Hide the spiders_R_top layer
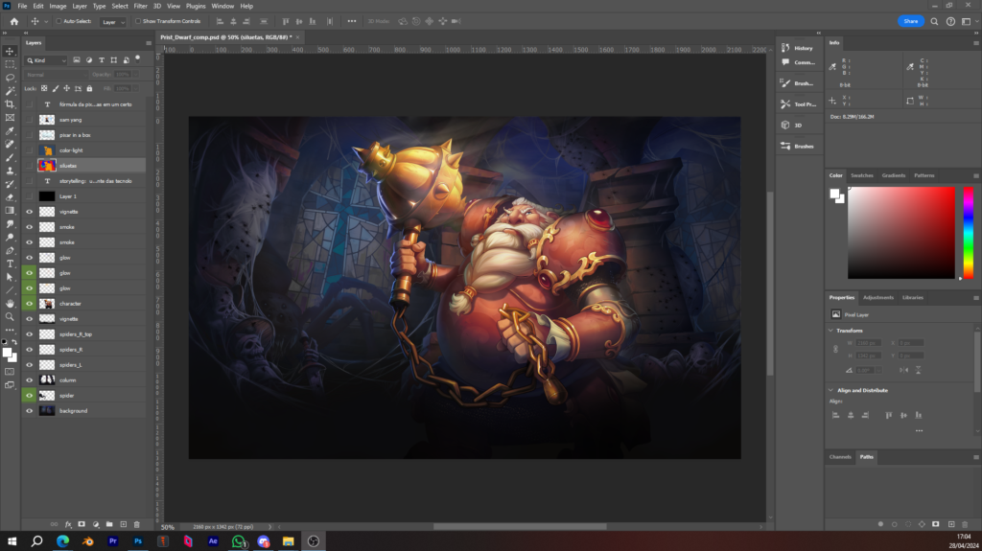The image size is (982, 551). point(30,334)
